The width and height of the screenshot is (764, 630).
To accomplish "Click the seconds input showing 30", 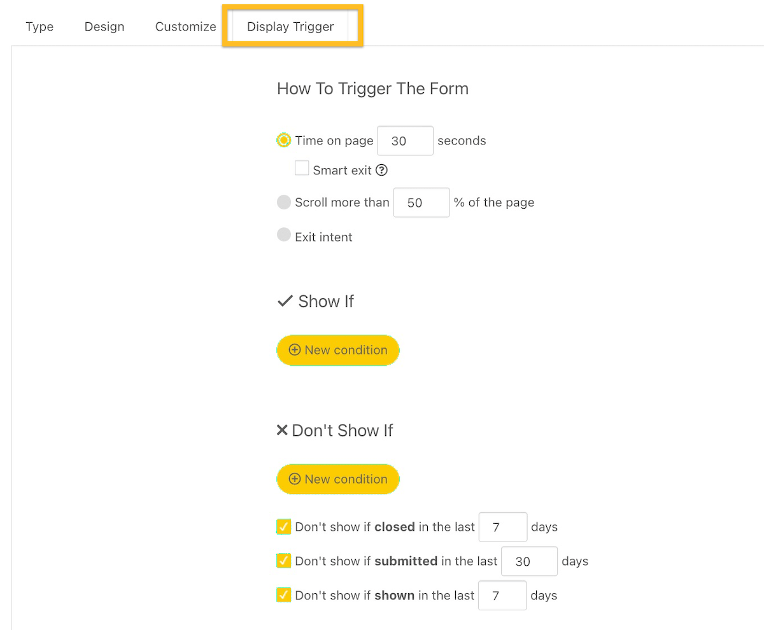I will (x=405, y=141).
